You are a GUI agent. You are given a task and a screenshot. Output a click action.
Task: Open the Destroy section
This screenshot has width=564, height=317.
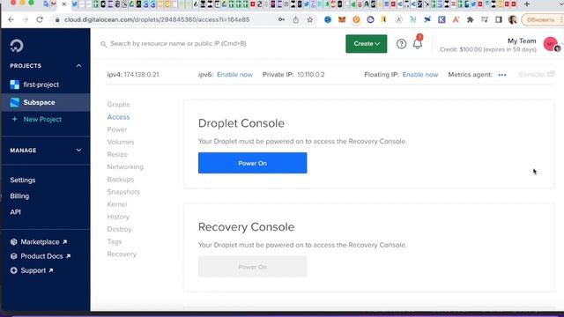tap(119, 229)
